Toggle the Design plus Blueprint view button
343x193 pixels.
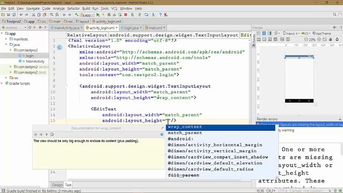click(x=270, y=33)
